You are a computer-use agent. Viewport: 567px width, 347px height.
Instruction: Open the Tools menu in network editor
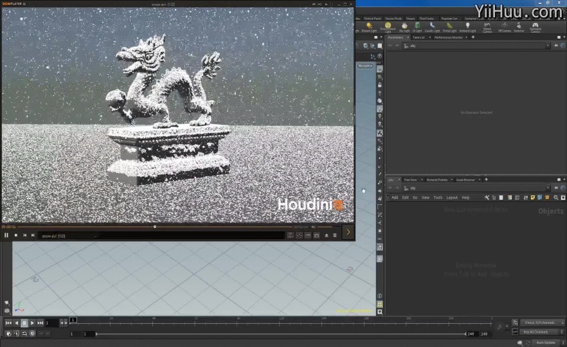[x=438, y=198]
